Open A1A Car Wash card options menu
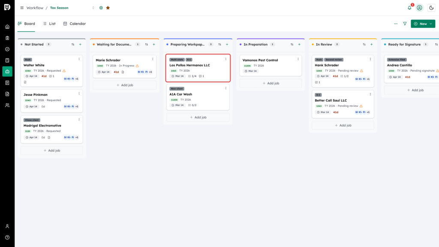Screen dimensions: 439x247 pos(226,88)
